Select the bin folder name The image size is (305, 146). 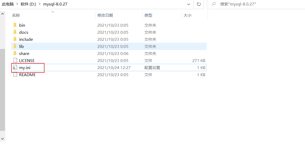[22, 25]
